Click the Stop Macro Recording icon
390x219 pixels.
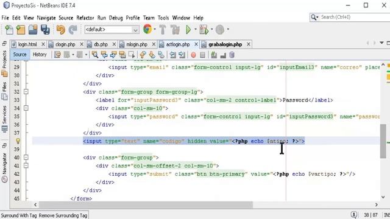tap(203, 55)
